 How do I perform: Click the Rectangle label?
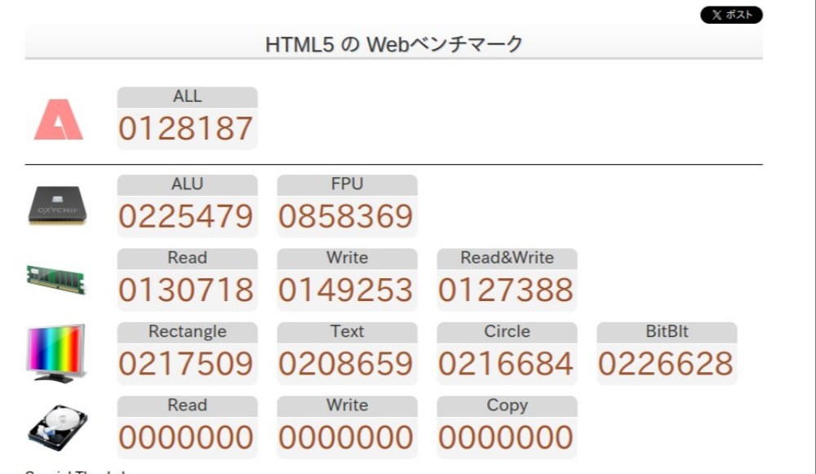[188, 332]
